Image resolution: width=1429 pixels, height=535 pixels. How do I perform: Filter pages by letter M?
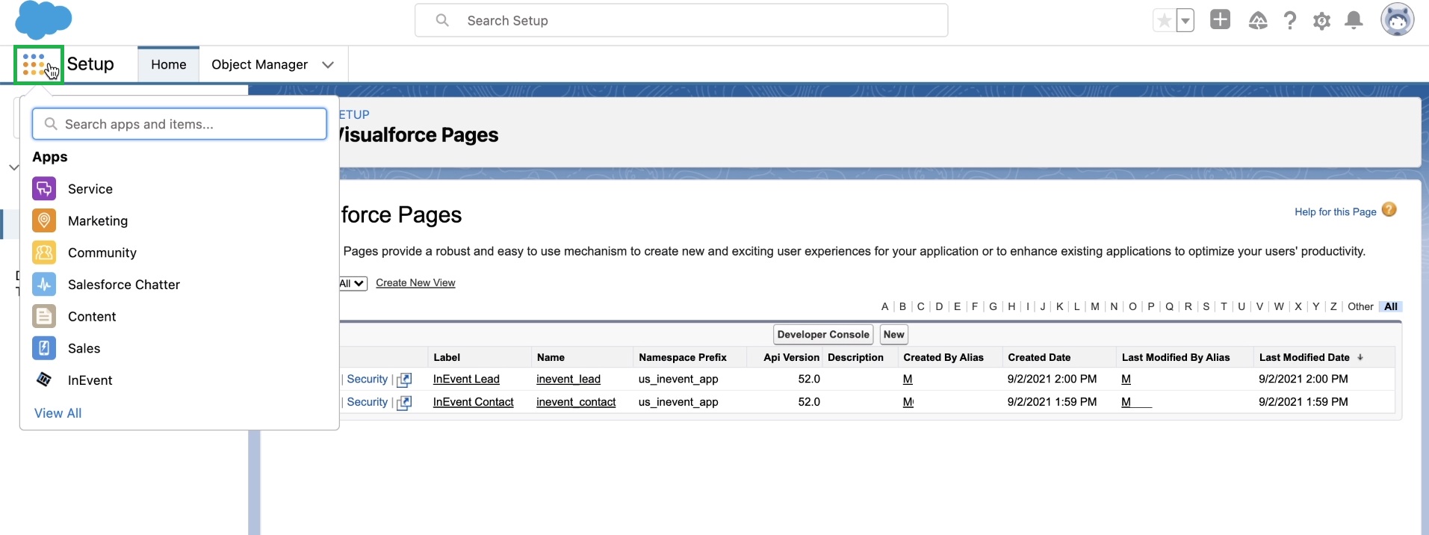pyautogui.click(x=1095, y=306)
